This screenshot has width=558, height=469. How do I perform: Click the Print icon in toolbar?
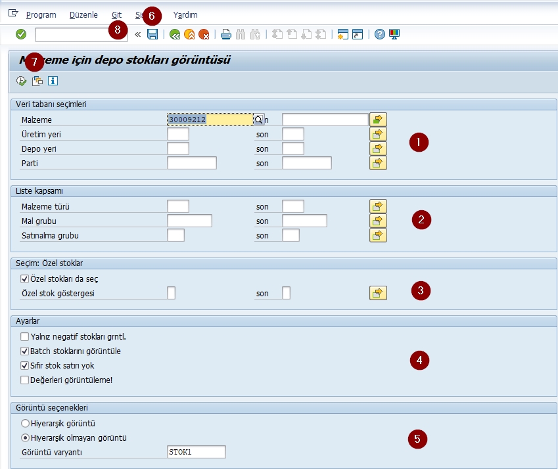(225, 34)
